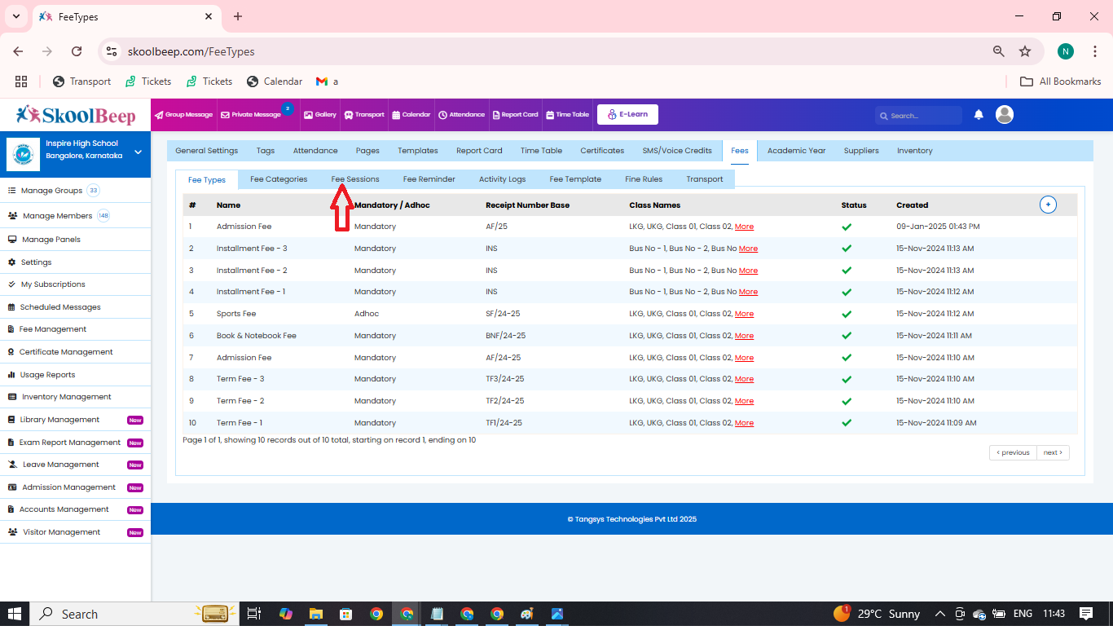Click More link in Sports Fee row
The image size is (1113, 639).
(x=744, y=314)
